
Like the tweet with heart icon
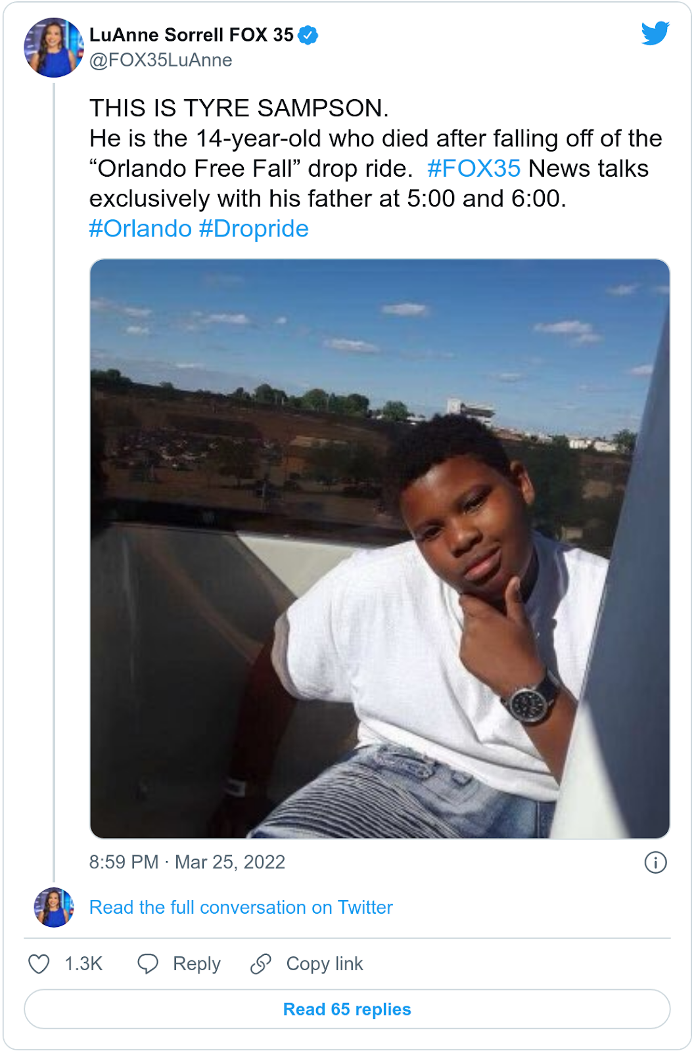(39, 964)
